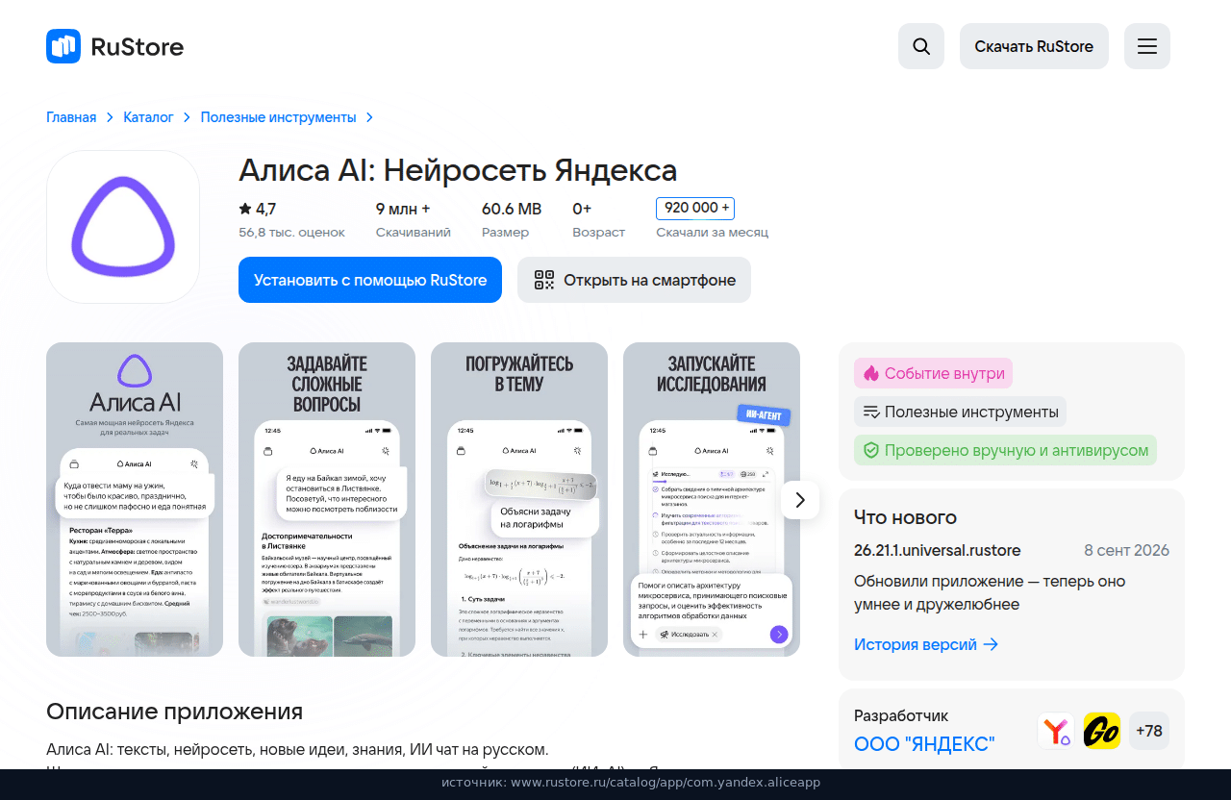Click 56,8 тыс. оценок text
The image size is (1231, 800).
291,233
